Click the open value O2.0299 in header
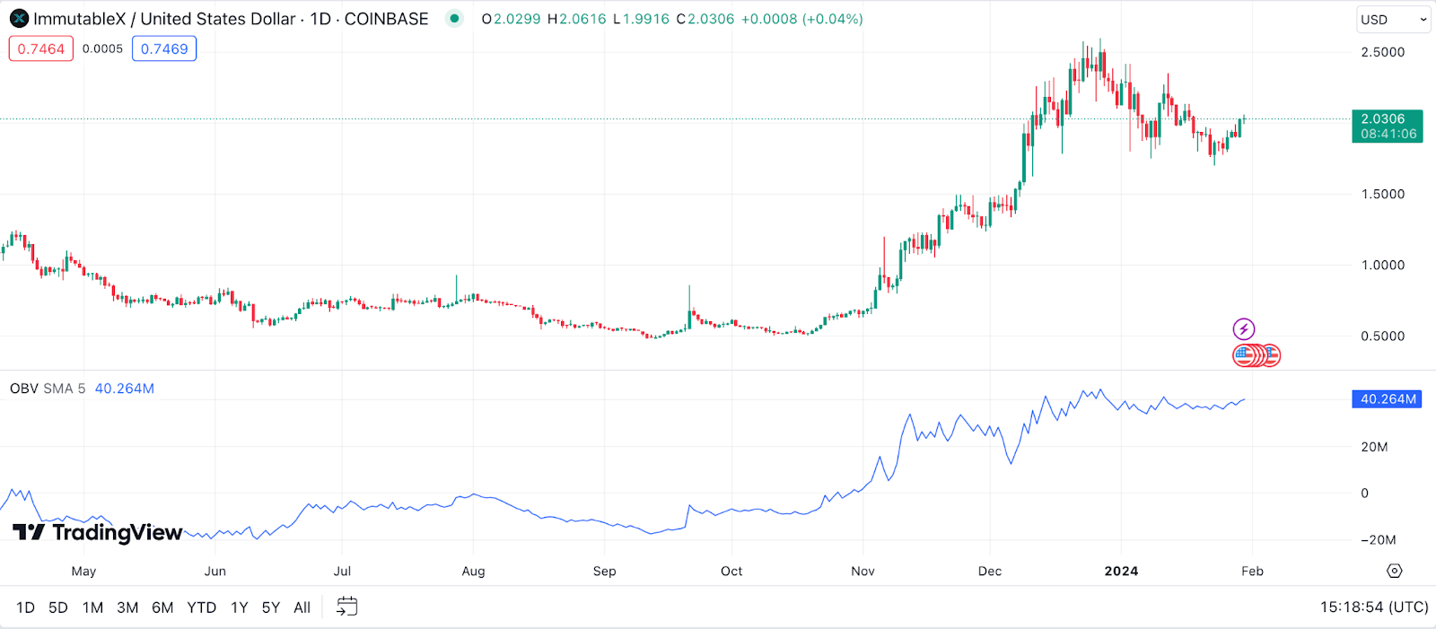1436x629 pixels. (512, 19)
